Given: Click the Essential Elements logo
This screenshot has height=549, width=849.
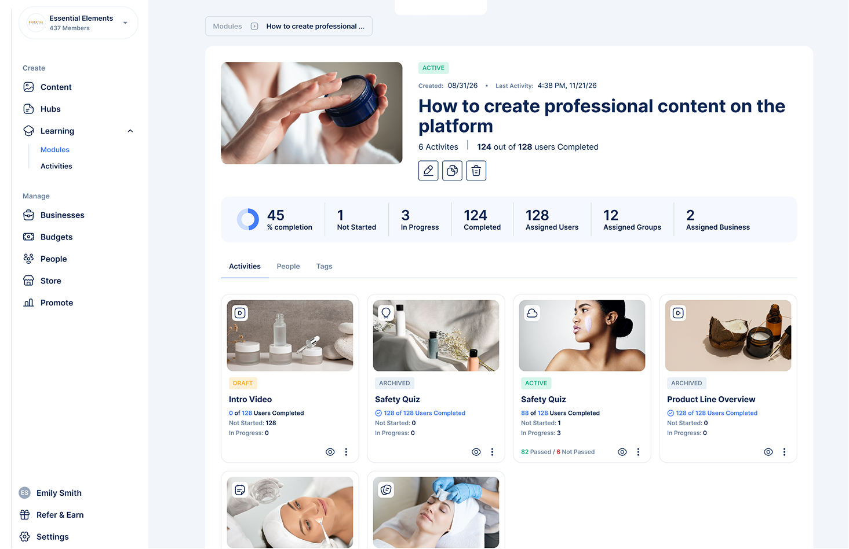Looking at the screenshot, I should click(x=36, y=23).
